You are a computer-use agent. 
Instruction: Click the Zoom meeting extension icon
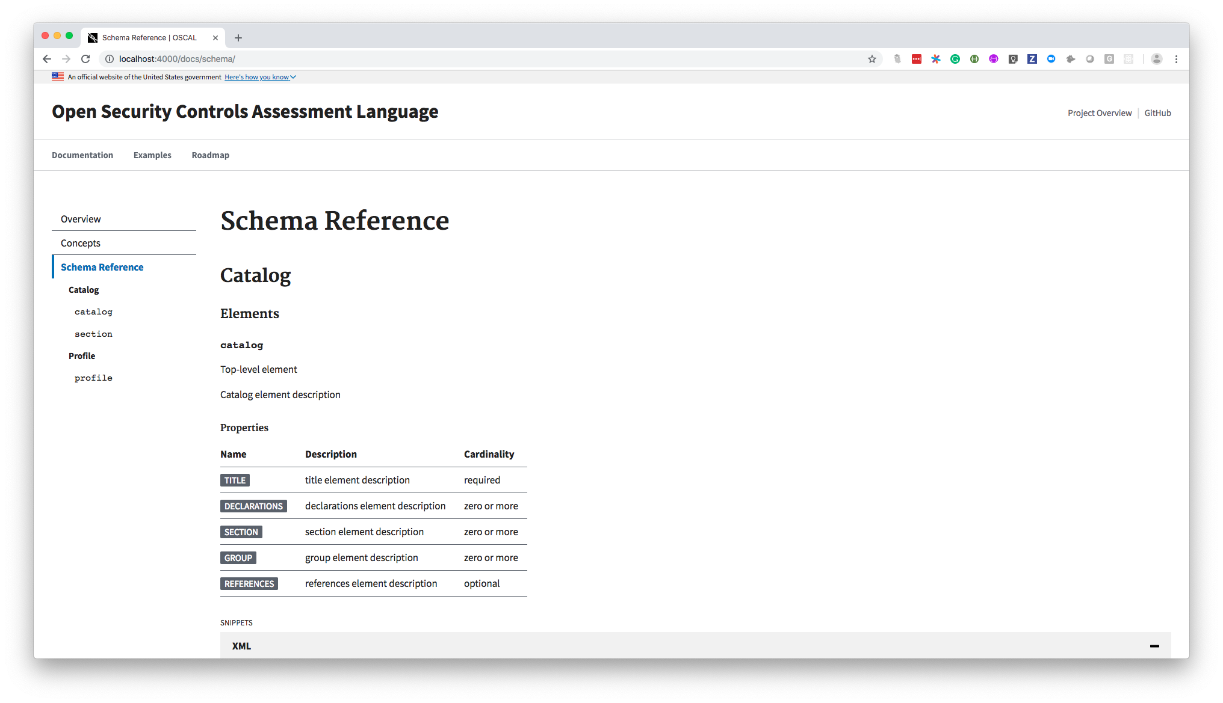[x=1051, y=59]
